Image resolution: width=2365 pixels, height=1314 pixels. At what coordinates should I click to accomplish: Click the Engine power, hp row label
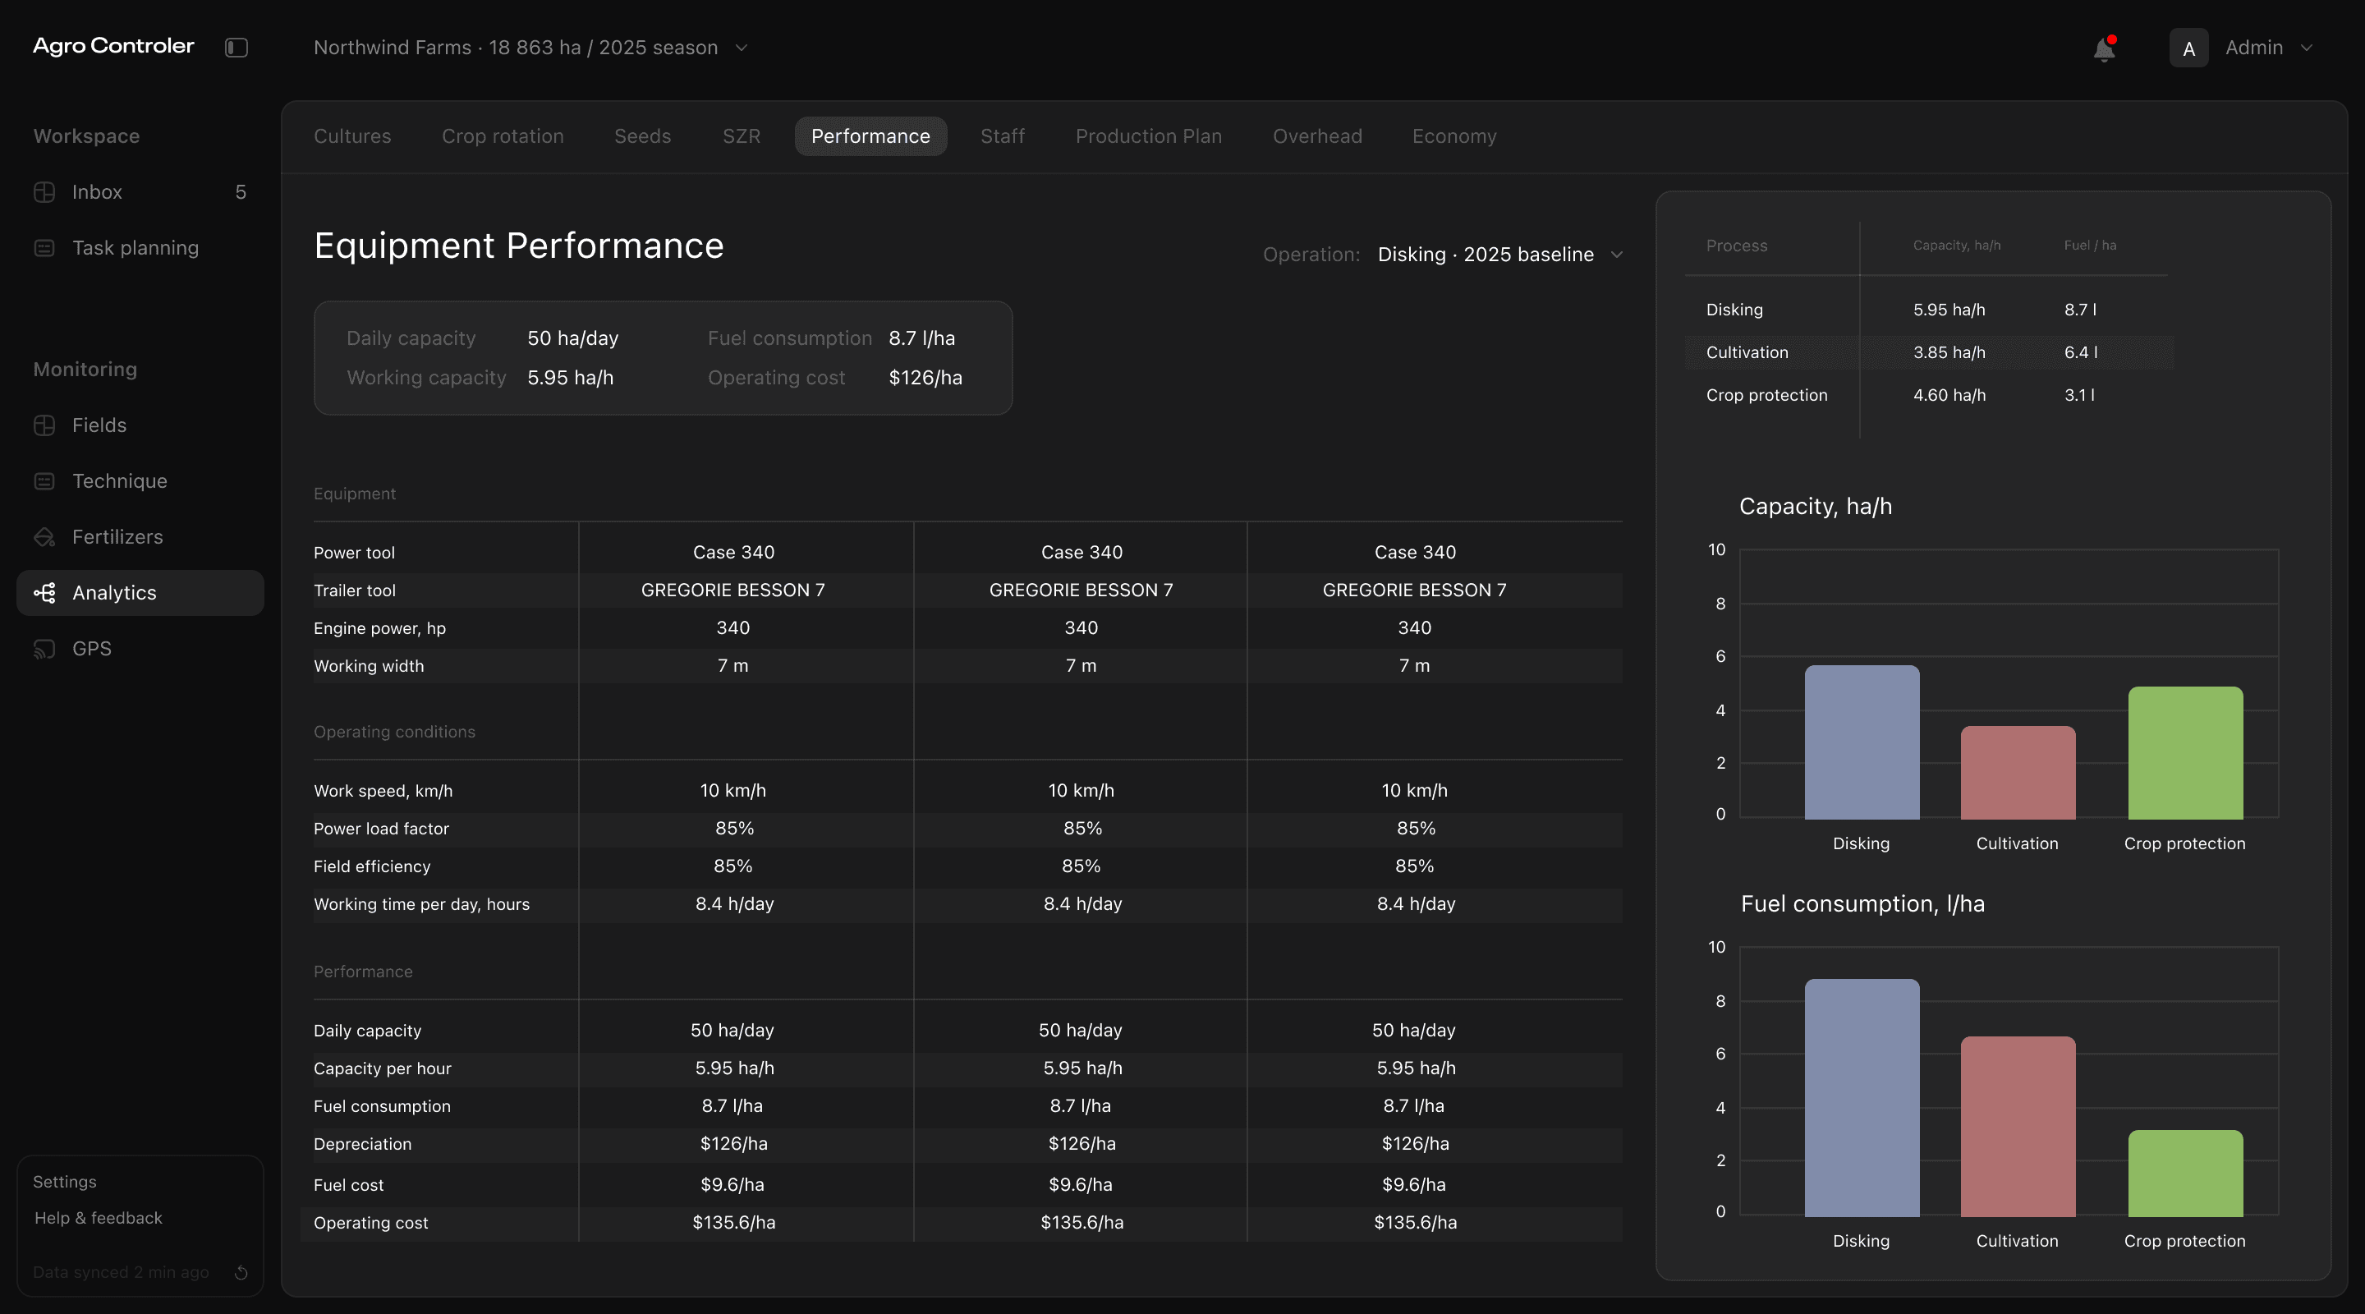click(x=379, y=628)
